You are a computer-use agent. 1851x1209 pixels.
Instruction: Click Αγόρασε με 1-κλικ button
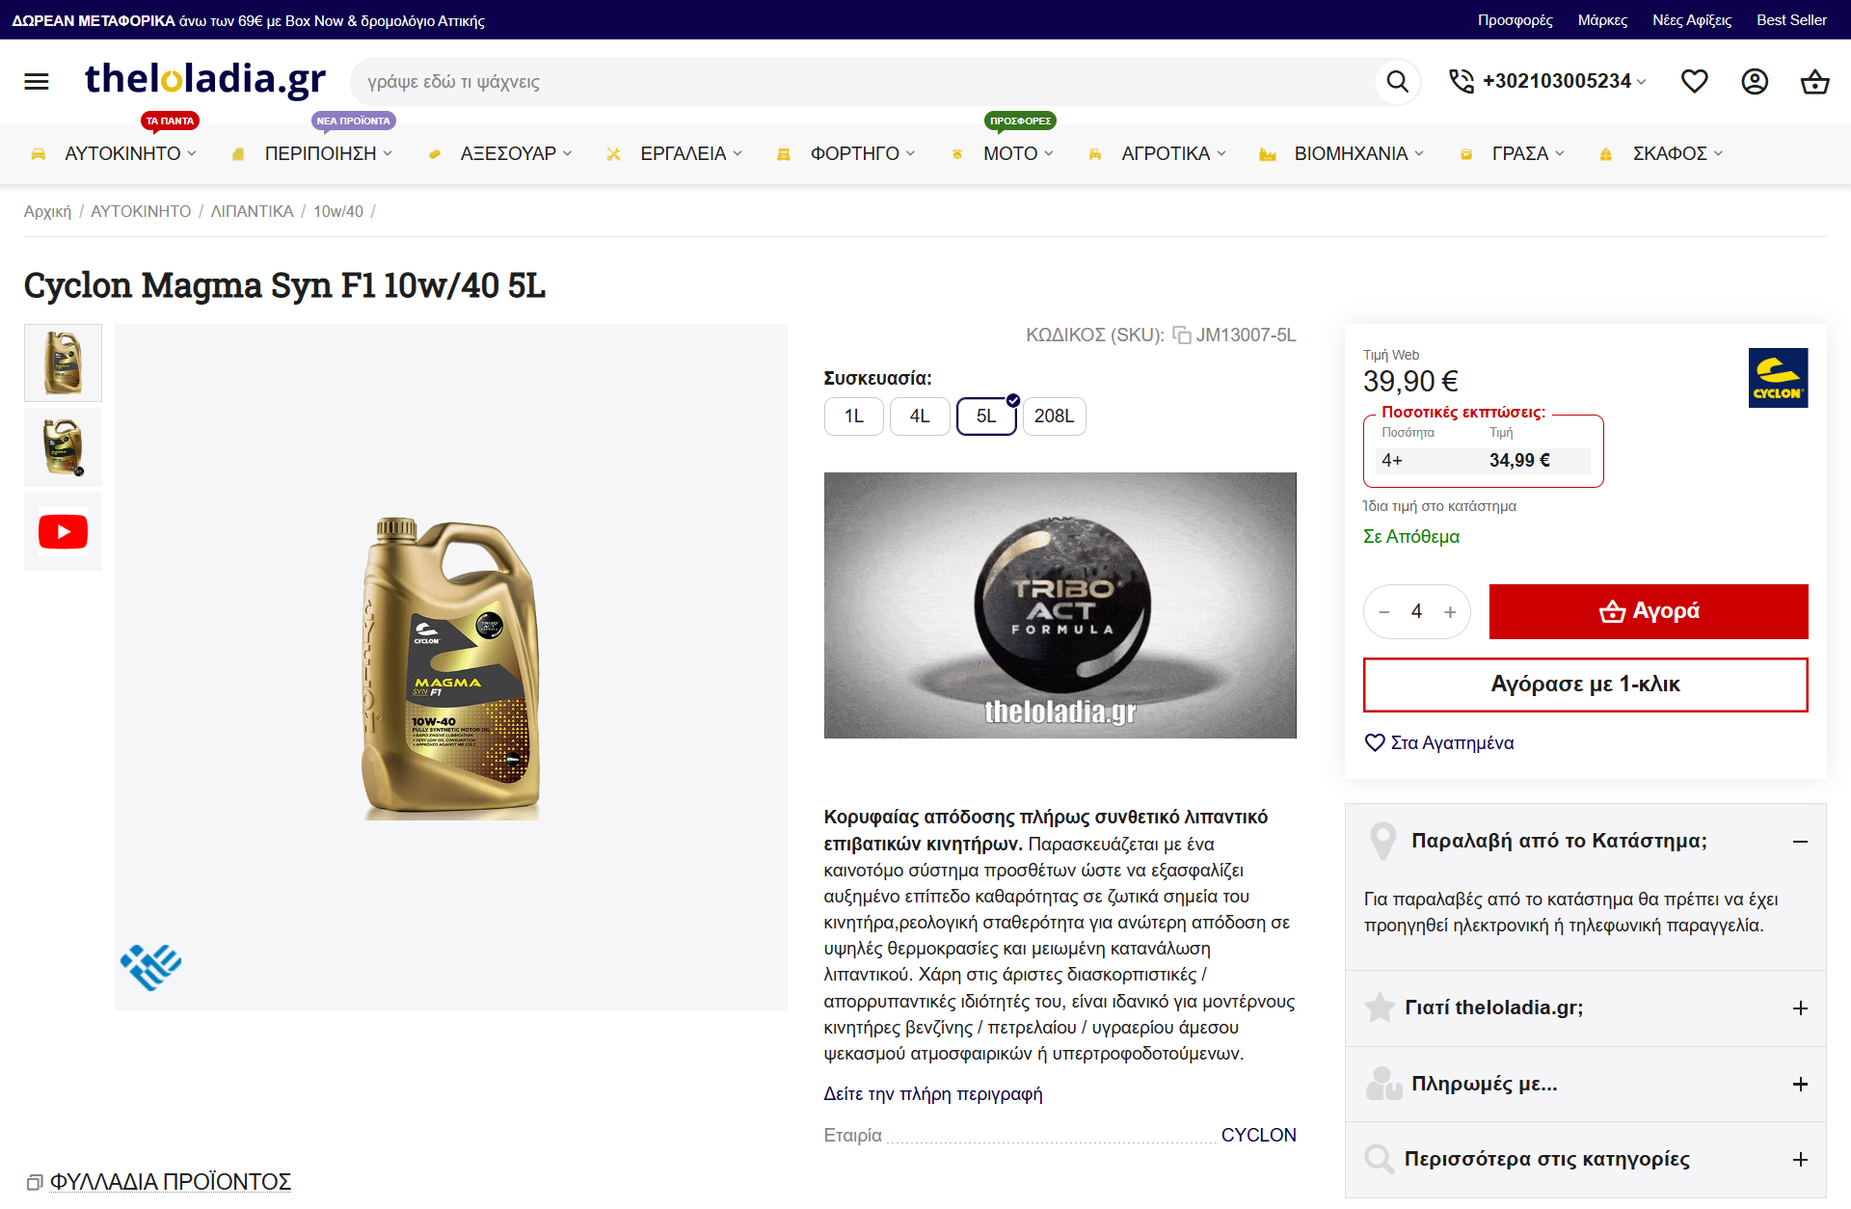pos(1586,685)
